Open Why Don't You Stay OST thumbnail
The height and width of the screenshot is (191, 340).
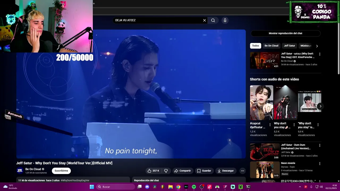[265, 60]
